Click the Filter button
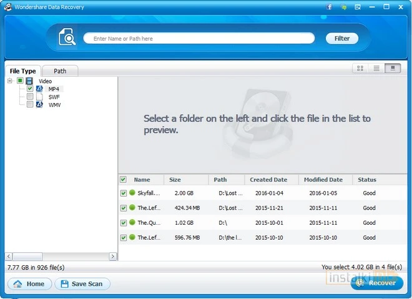This screenshot has width=412, height=299. tap(342, 38)
